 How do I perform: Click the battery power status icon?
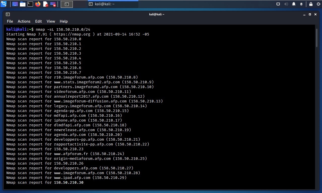301,4
